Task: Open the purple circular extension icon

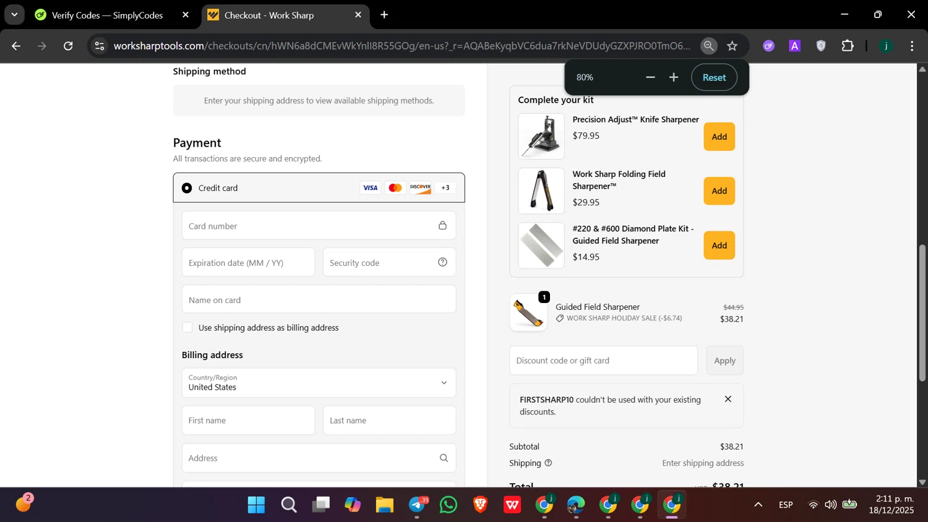Action: click(769, 46)
